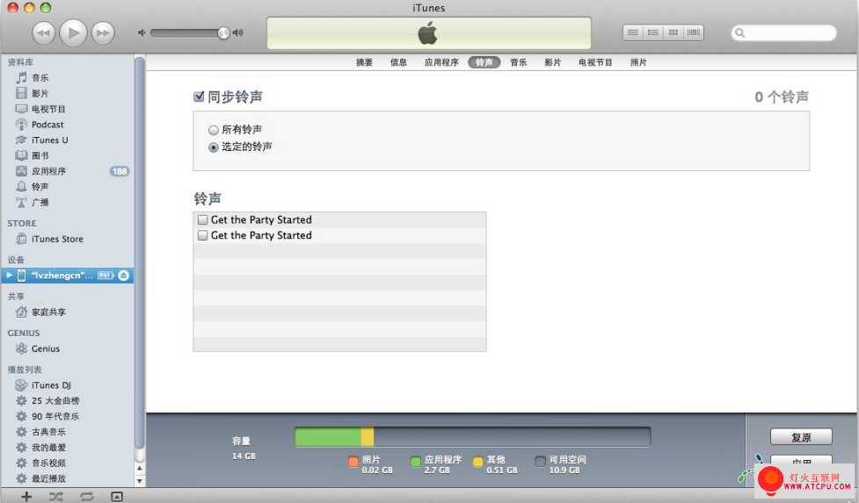Image resolution: width=859 pixels, height=503 pixels.
Task: Check first Get the Party Started ringtone
Action: tap(203, 219)
